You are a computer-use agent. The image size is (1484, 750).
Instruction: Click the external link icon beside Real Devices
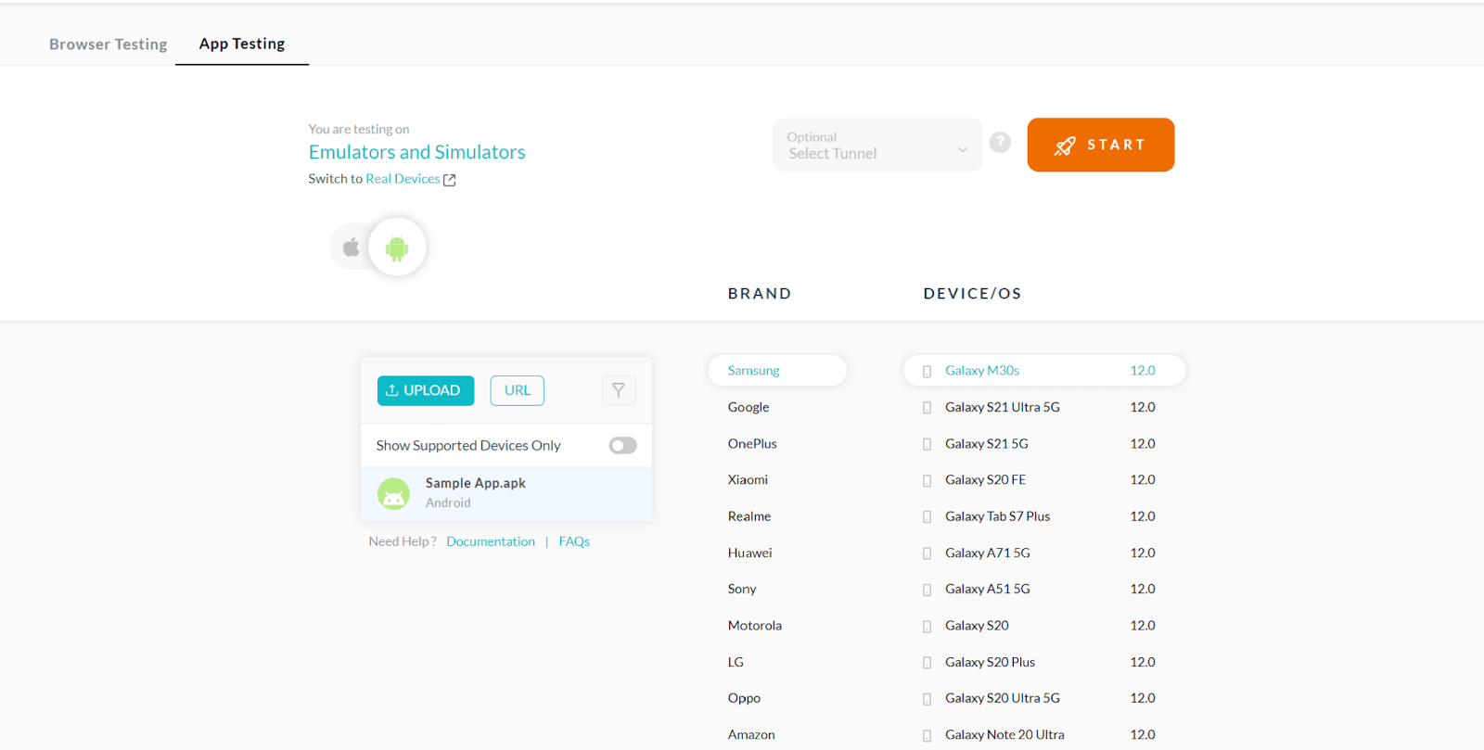pyautogui.click(x=450, y=180)
